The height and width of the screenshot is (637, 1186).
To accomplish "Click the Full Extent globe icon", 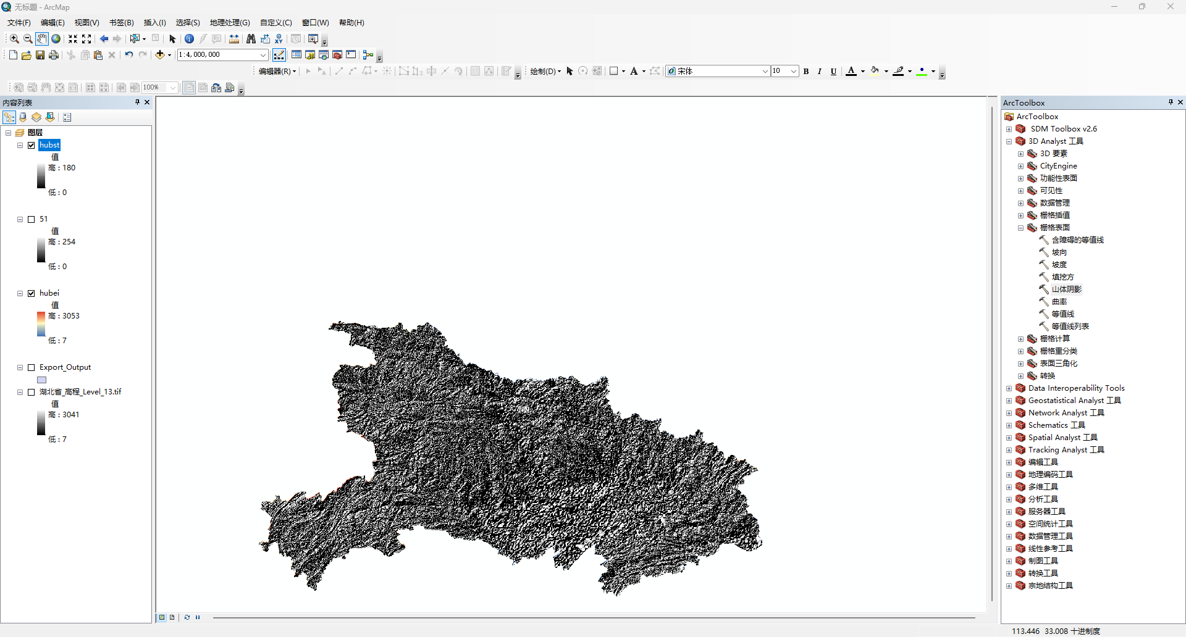I will (x=56, y=39).
